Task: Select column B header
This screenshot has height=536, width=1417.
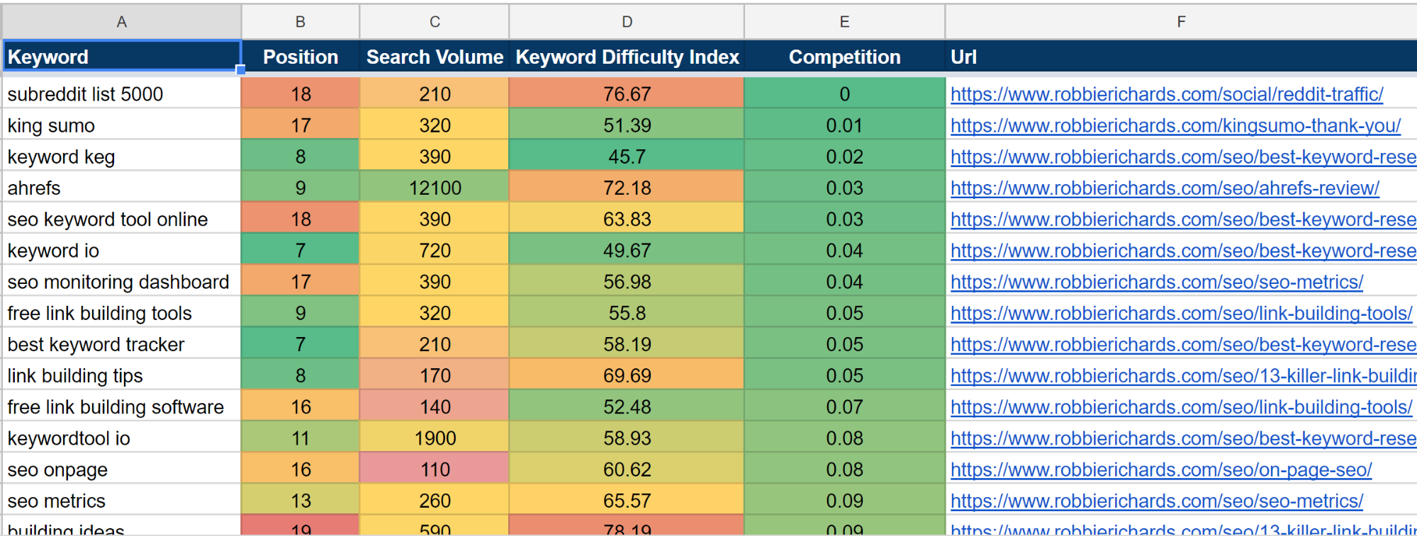Action: point(300,21)
